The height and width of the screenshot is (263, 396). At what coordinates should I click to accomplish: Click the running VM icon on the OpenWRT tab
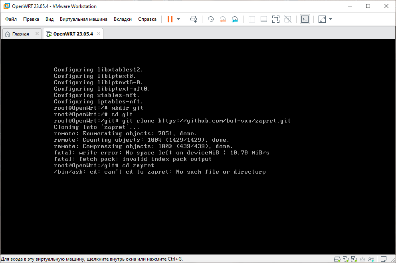[x=49, y=34]
